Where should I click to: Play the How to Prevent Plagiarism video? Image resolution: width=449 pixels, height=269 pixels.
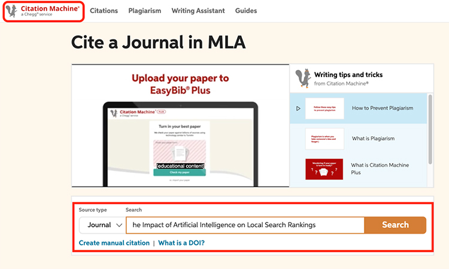(298, 108)
